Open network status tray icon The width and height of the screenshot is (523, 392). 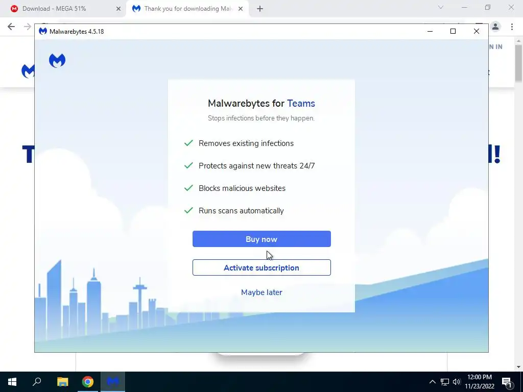[445, 382]
